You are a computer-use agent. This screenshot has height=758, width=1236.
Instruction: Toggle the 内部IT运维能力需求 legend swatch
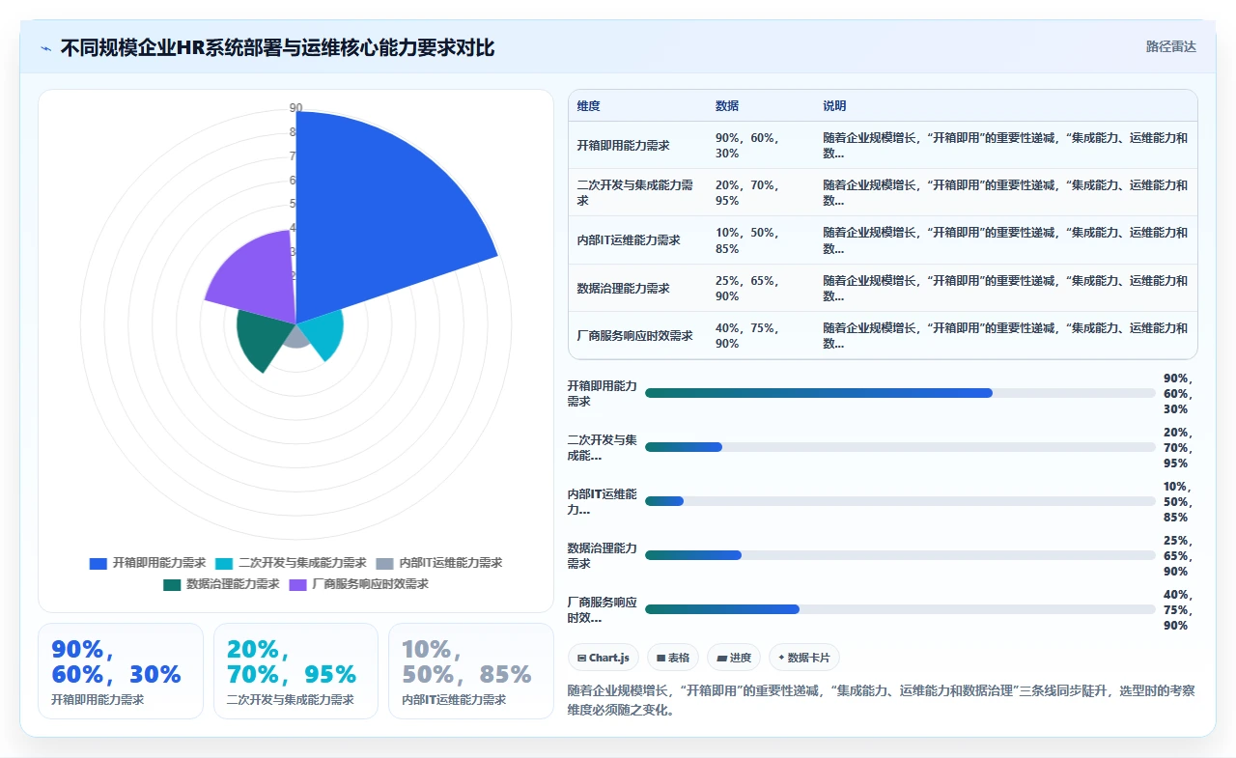(384, 563)
